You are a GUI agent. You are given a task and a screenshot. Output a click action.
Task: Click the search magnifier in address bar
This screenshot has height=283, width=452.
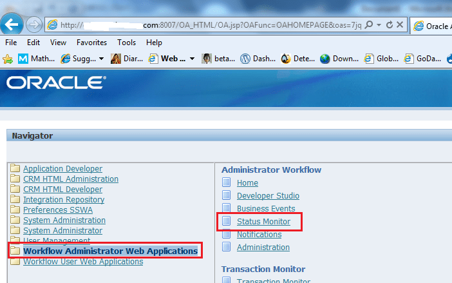(369, 24)
